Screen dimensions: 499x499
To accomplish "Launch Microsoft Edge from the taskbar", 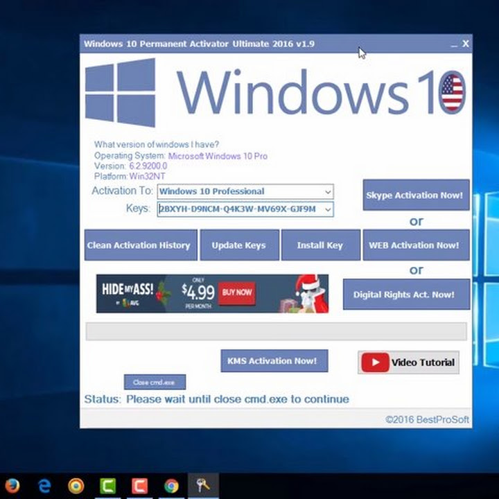I will (44, 486).
